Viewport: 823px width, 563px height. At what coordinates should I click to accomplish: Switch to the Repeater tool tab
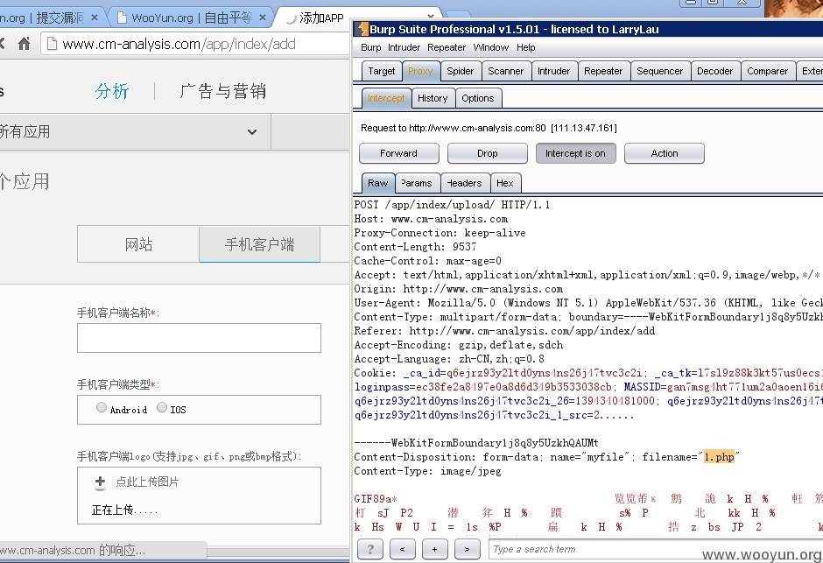click(x=603, y=71)
